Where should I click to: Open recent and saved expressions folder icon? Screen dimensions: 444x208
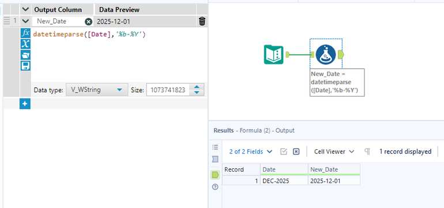(25, 55)
